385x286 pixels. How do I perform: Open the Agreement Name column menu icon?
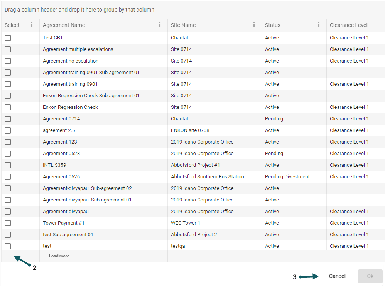(x=160, y=25)
